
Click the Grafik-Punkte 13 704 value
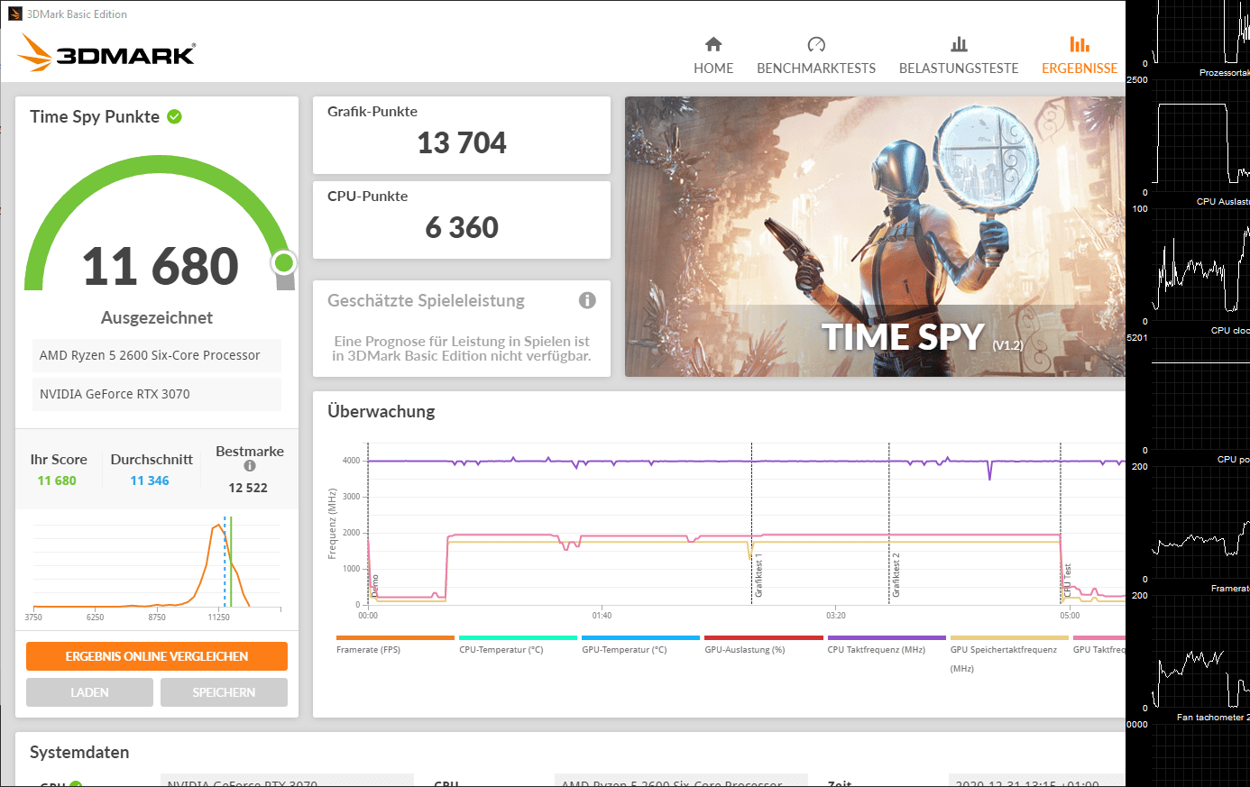point(462,142)
